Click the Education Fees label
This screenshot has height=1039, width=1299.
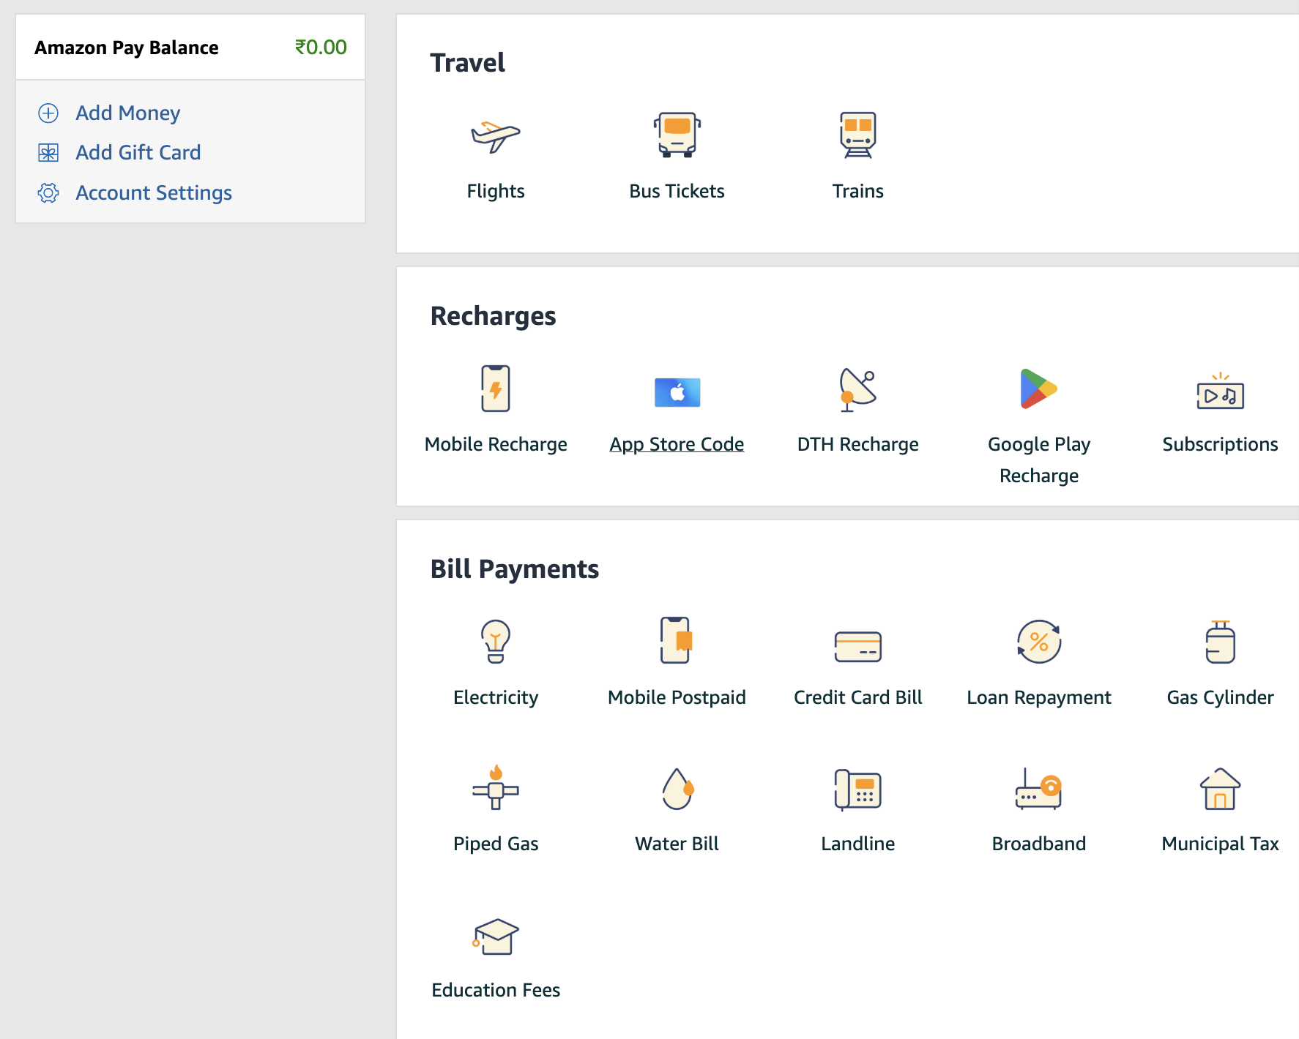pos(496,990)
